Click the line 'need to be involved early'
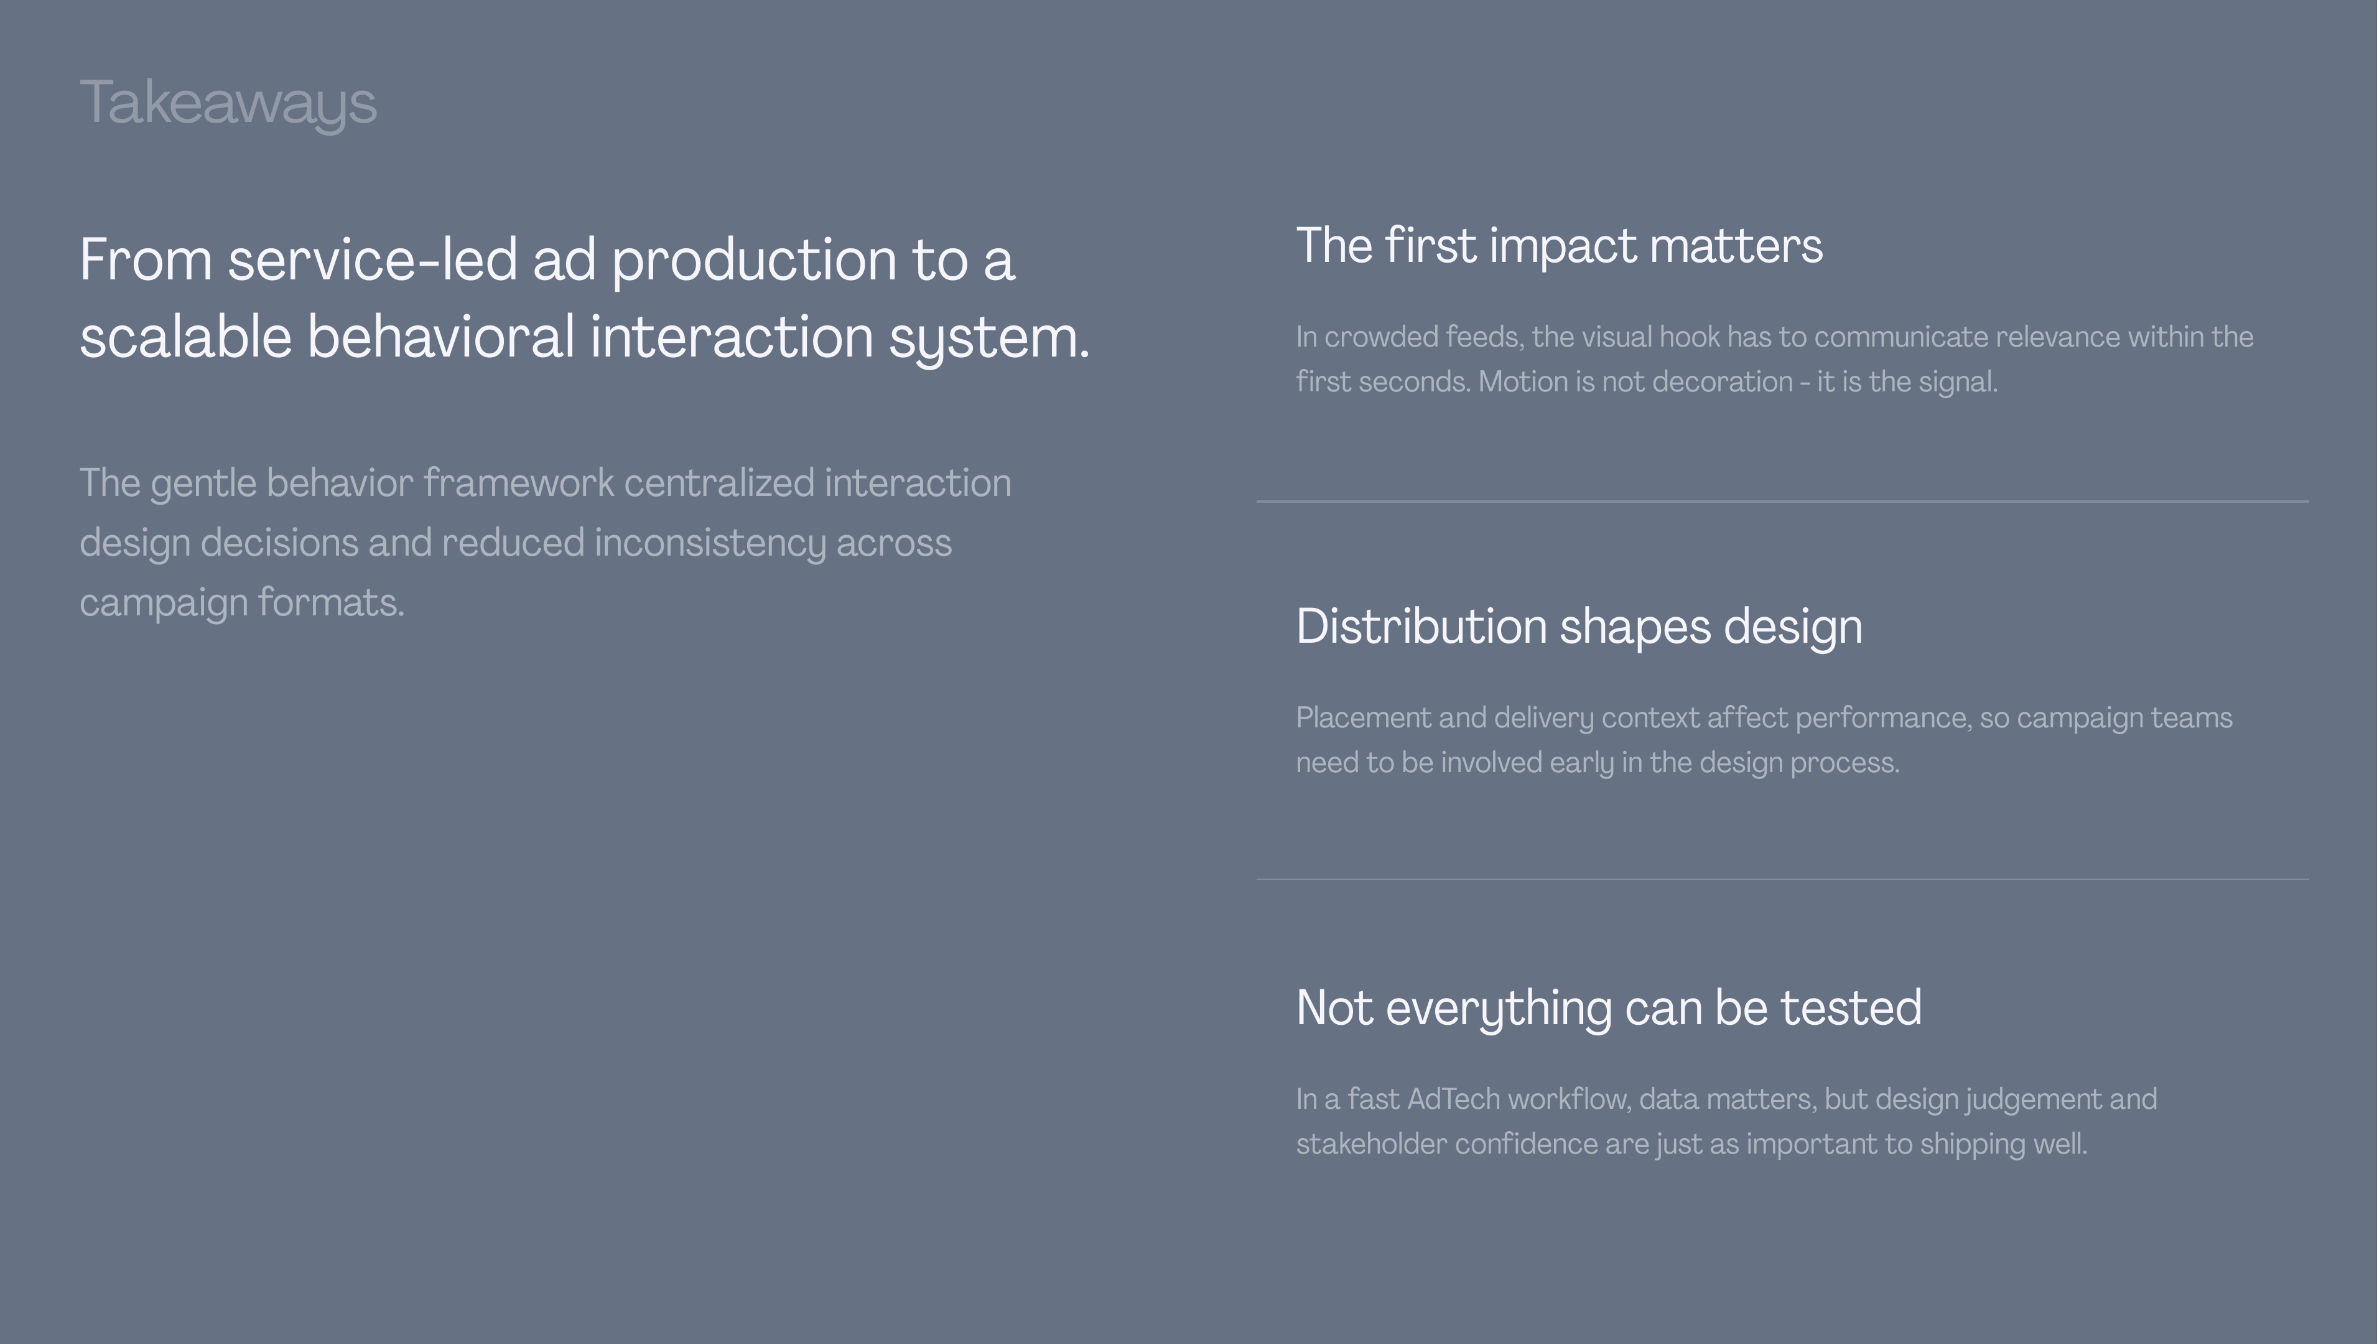This screenshot has width=2377, height=1344. (x=1598, y=763)
